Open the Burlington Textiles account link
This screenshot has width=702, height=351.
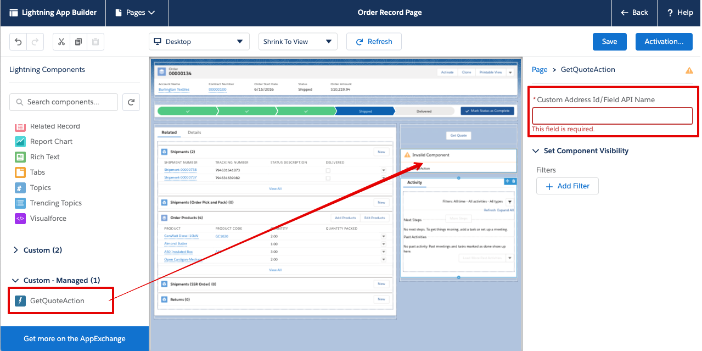click(174, 90)
